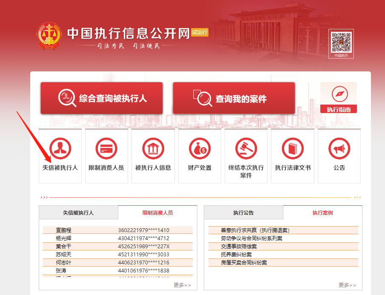Open the 交通事故赔偿案 case link

click(x=239, y=247)
